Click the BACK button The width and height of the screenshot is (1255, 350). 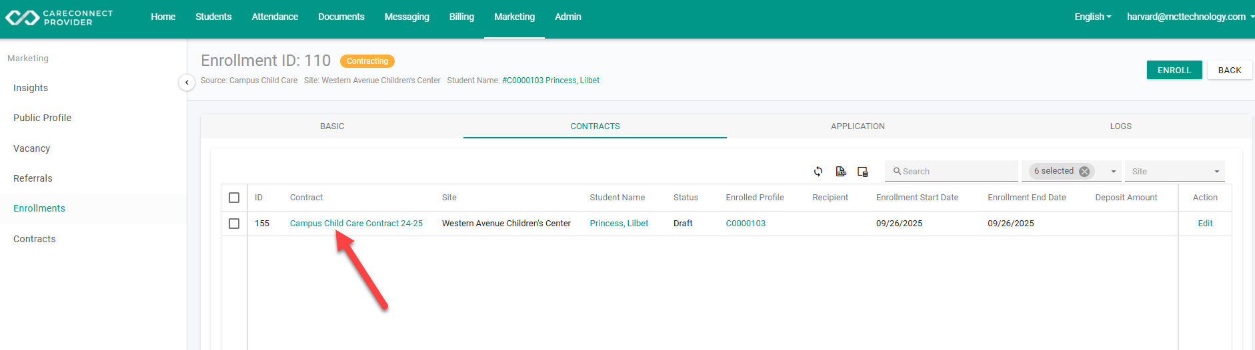tap(1230, 70)
